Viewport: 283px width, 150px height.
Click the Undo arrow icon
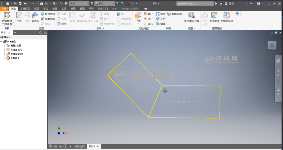(x=25, y=3)
